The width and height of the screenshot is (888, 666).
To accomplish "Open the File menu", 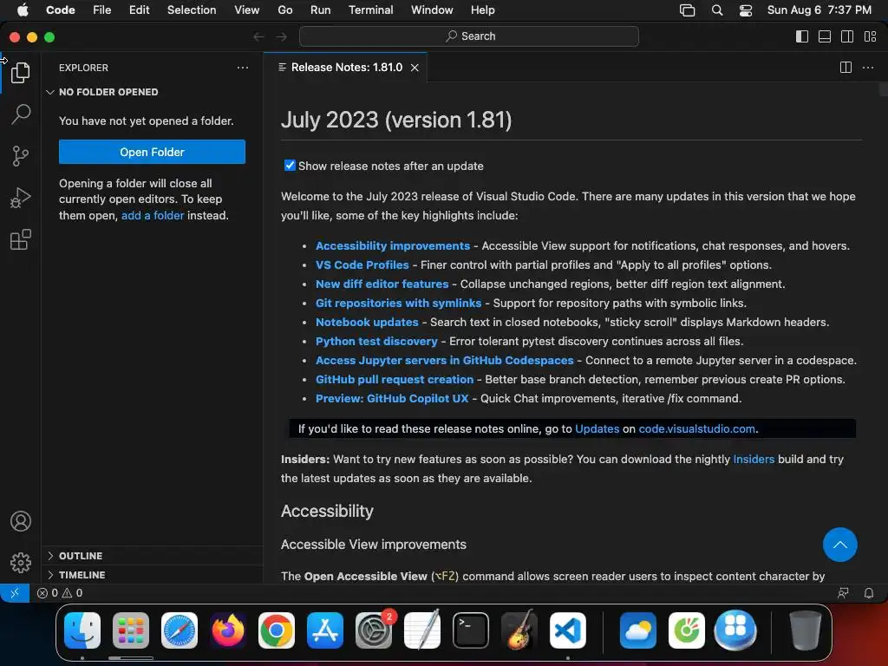I will (102, 10).
